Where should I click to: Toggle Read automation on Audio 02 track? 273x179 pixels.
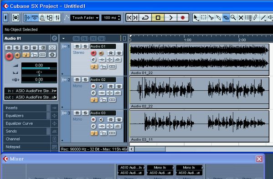pyautogui.click(x=111, y=86)
